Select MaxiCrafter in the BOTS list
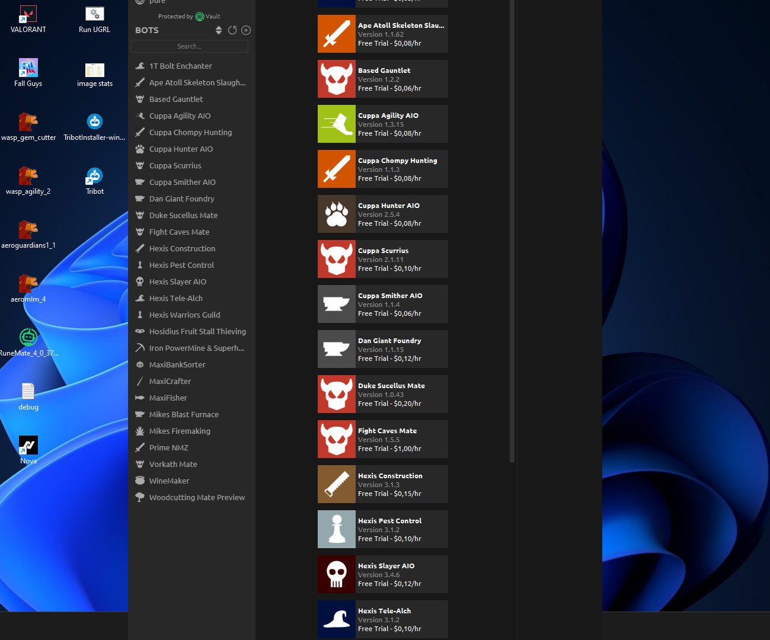The width and height of the screenshot is (770, 640). pos(191,381)
